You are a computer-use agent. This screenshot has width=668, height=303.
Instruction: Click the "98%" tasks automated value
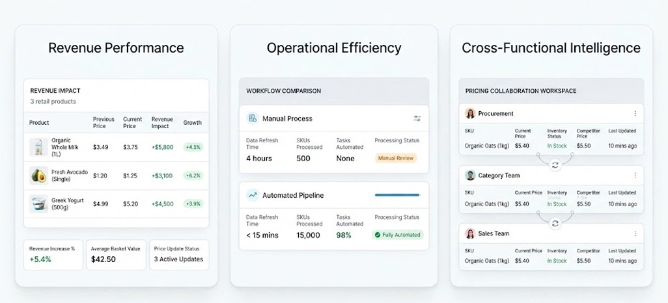[344, 235]
